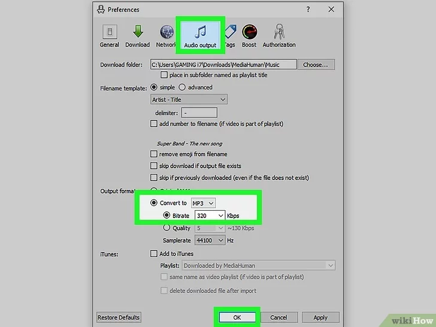The width and height of the screenshot is (436, 327).
Task: Click the Filename template label
Action: pyautogui.click(x=123, y=89)
